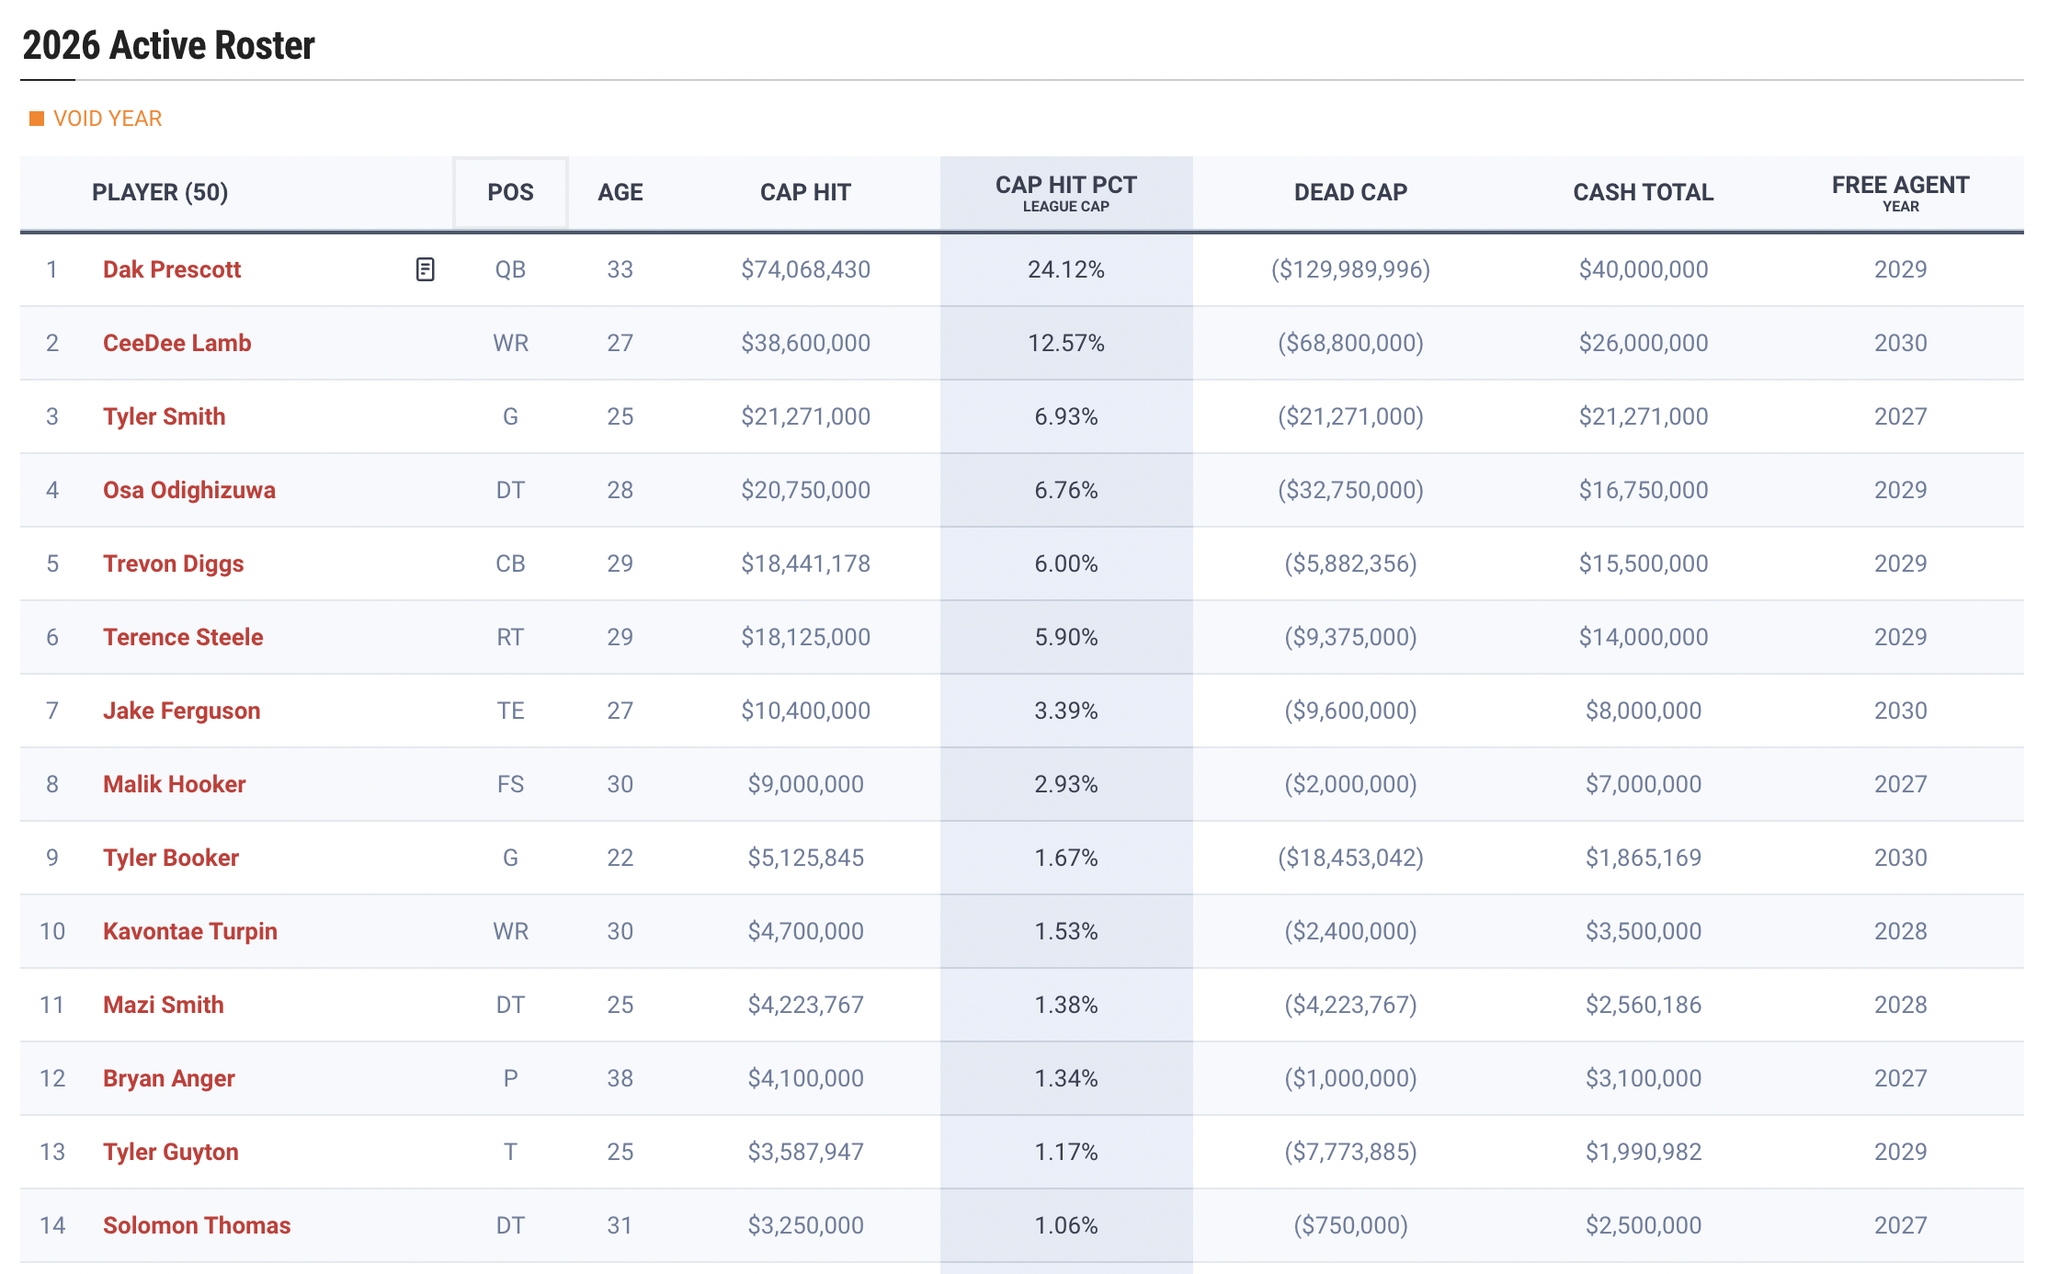Viewport: 2048px width, 1274px height.
Task: Select cash total $26,000,000
Action: coord(1644,343)
